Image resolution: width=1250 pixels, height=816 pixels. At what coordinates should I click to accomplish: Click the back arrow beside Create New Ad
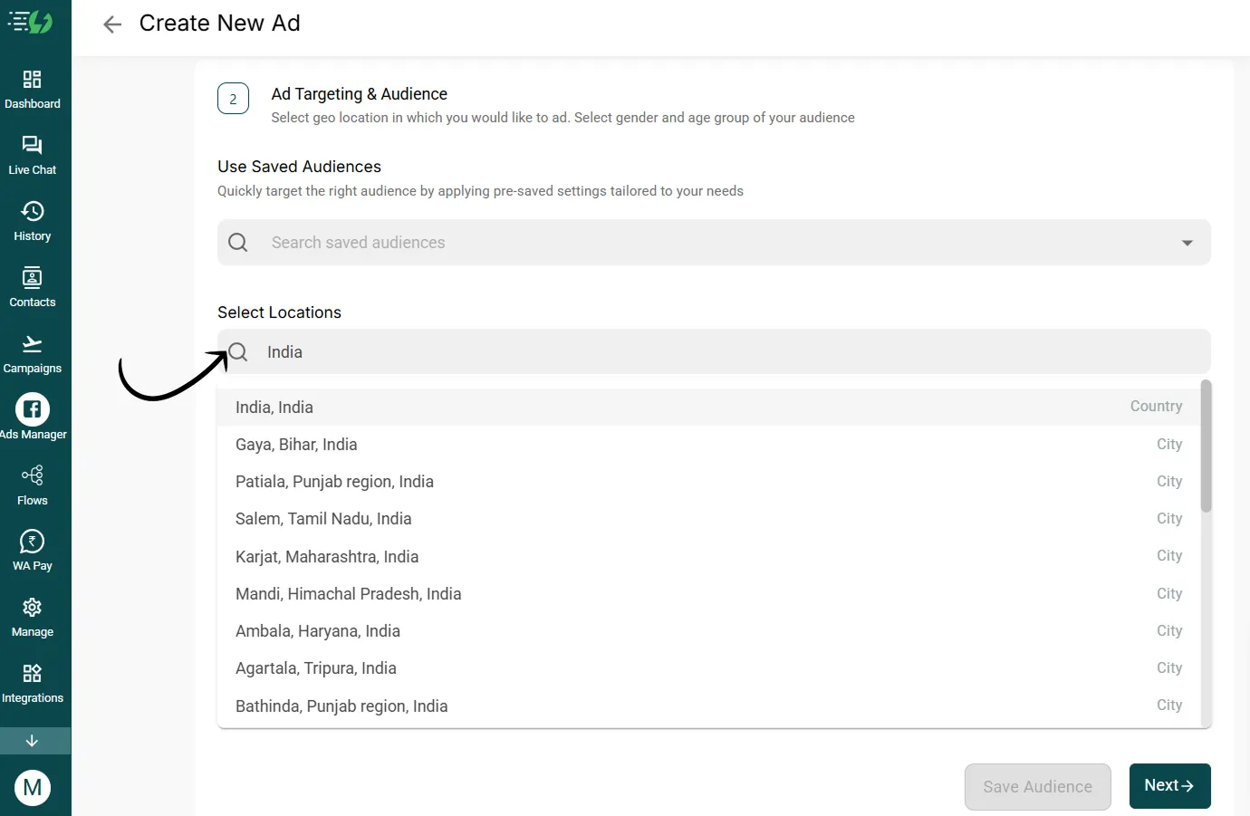[x=112, y=24]
